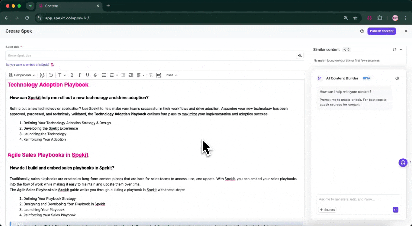This screenshot has height=226, width=412.
Task: Toggle underline formatting
Action: point(87,75)
